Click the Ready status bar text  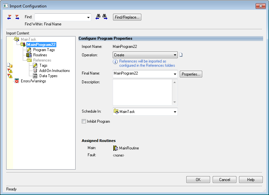[11, 189]
